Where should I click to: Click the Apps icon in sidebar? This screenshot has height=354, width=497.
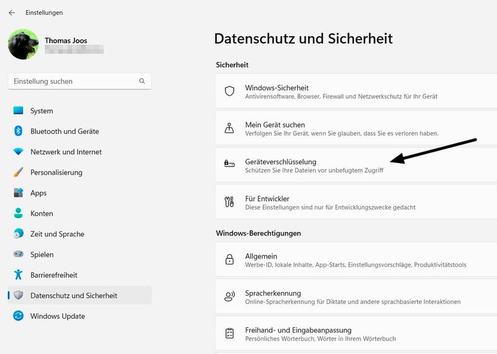coord(19,193)
